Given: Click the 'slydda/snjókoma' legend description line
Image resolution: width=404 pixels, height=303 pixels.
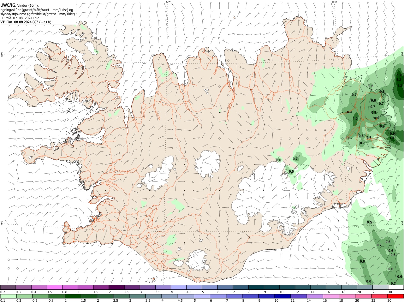Looking at the screenshot, I should (x=38, y=14).
